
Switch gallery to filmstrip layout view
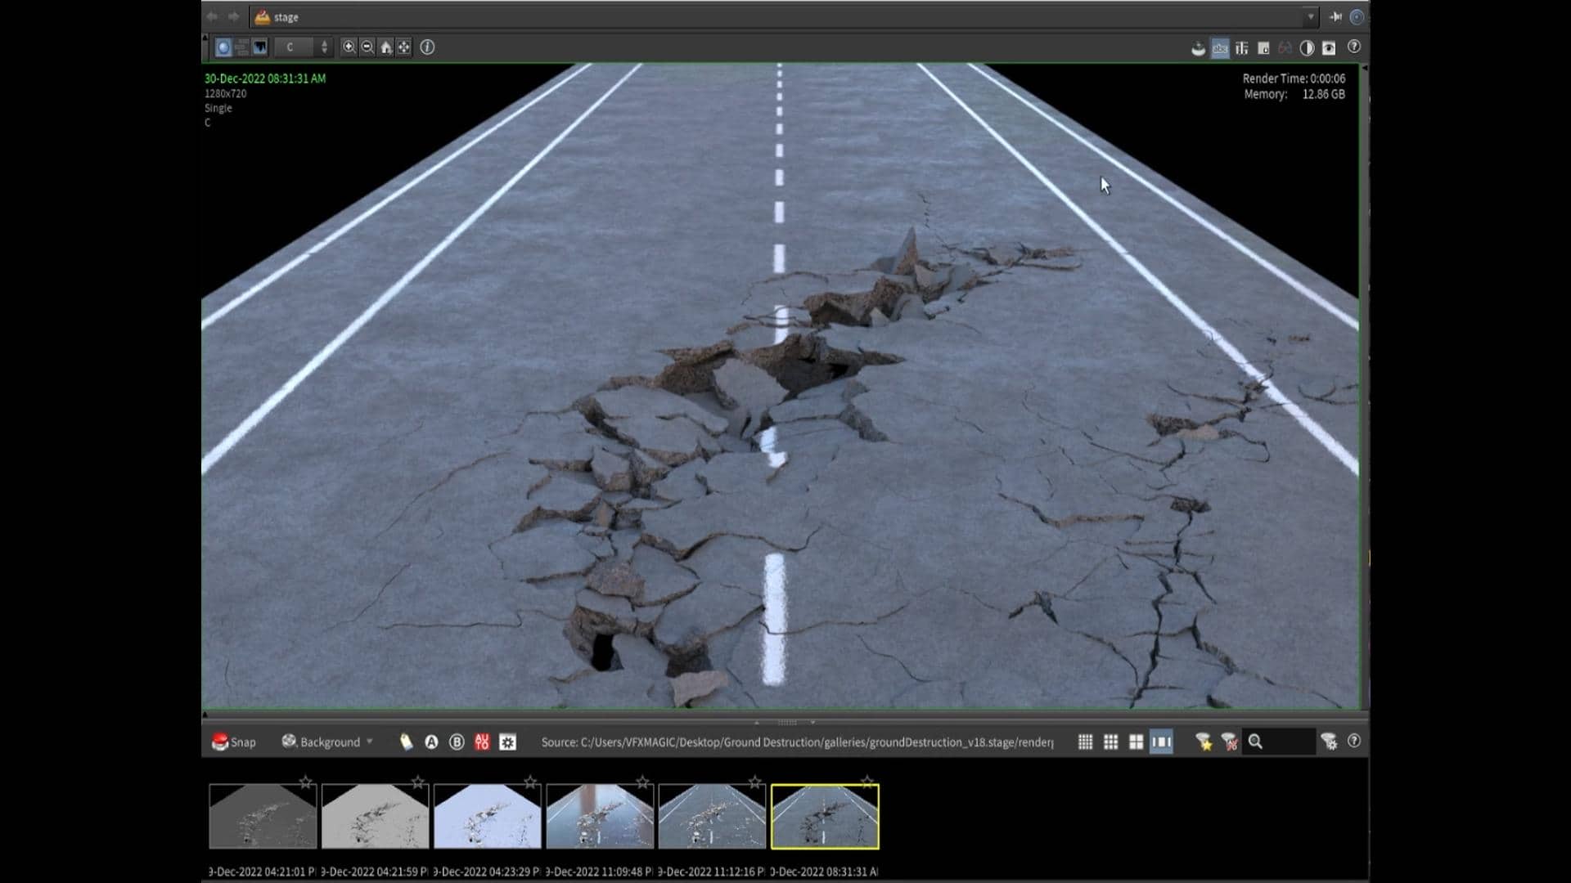tap(1161, 742)
